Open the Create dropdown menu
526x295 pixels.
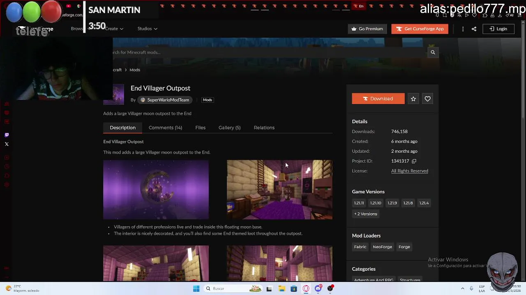[x=114, y=29]
